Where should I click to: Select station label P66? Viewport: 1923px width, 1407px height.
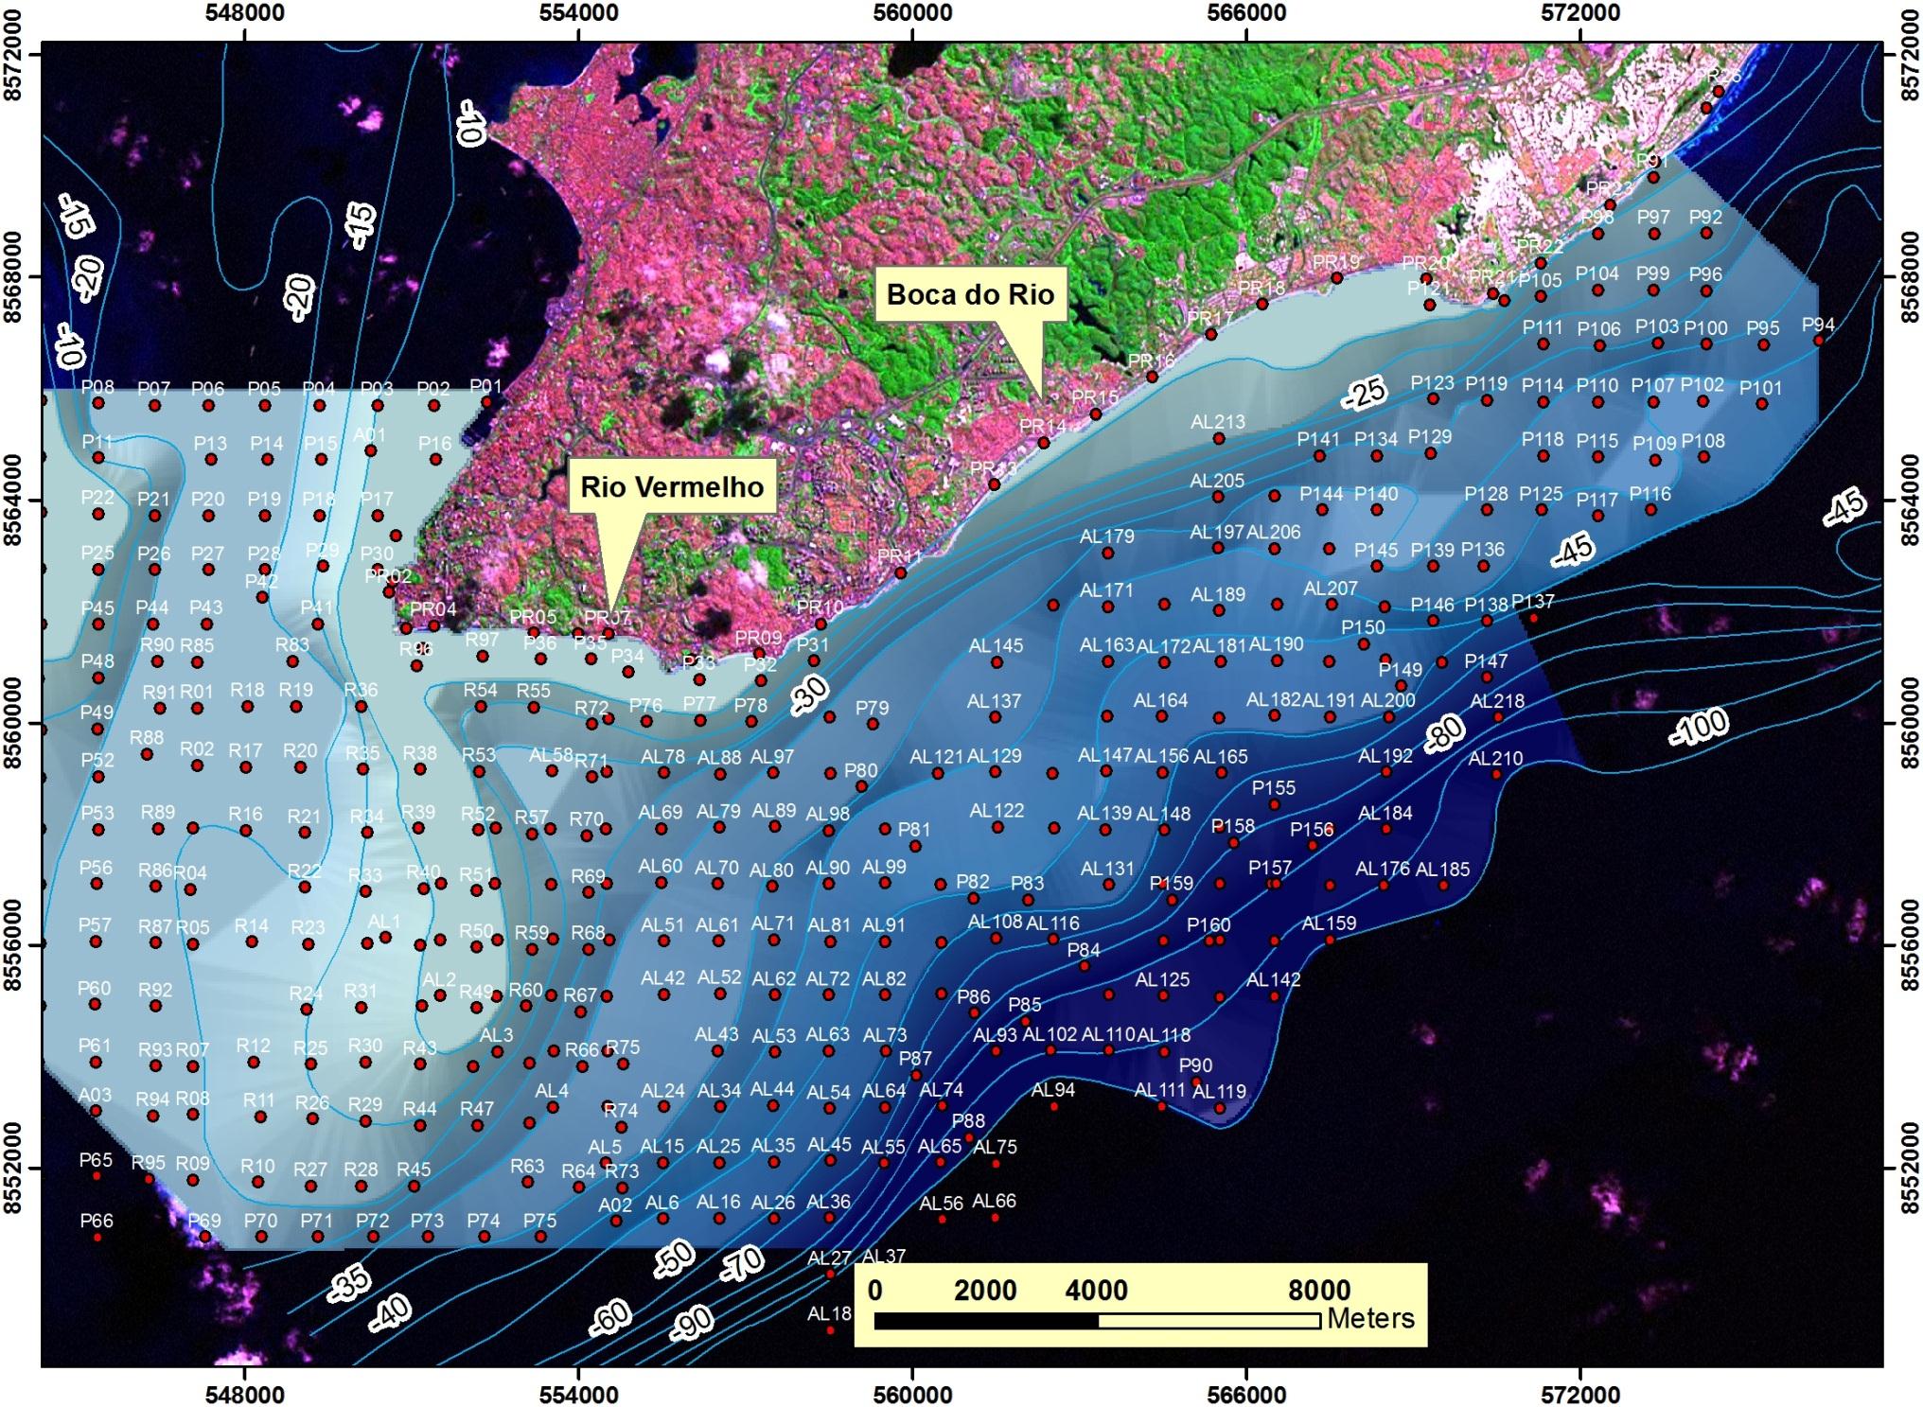(x=97, y=1221)
